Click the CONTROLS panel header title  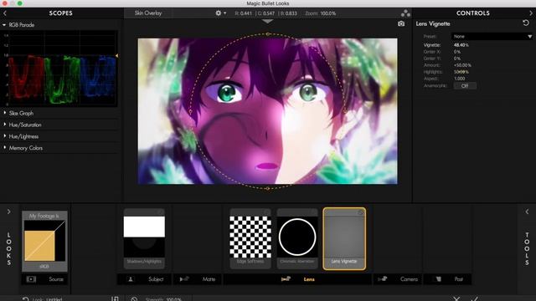(472, 13)
